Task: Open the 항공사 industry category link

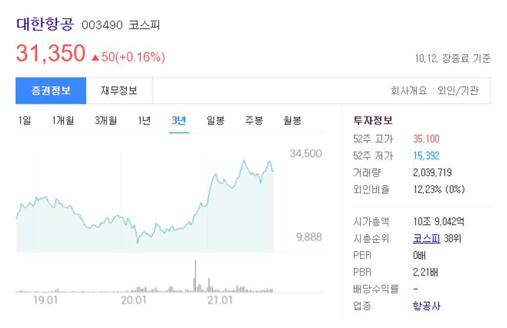Action: click(x=428, y=305)
